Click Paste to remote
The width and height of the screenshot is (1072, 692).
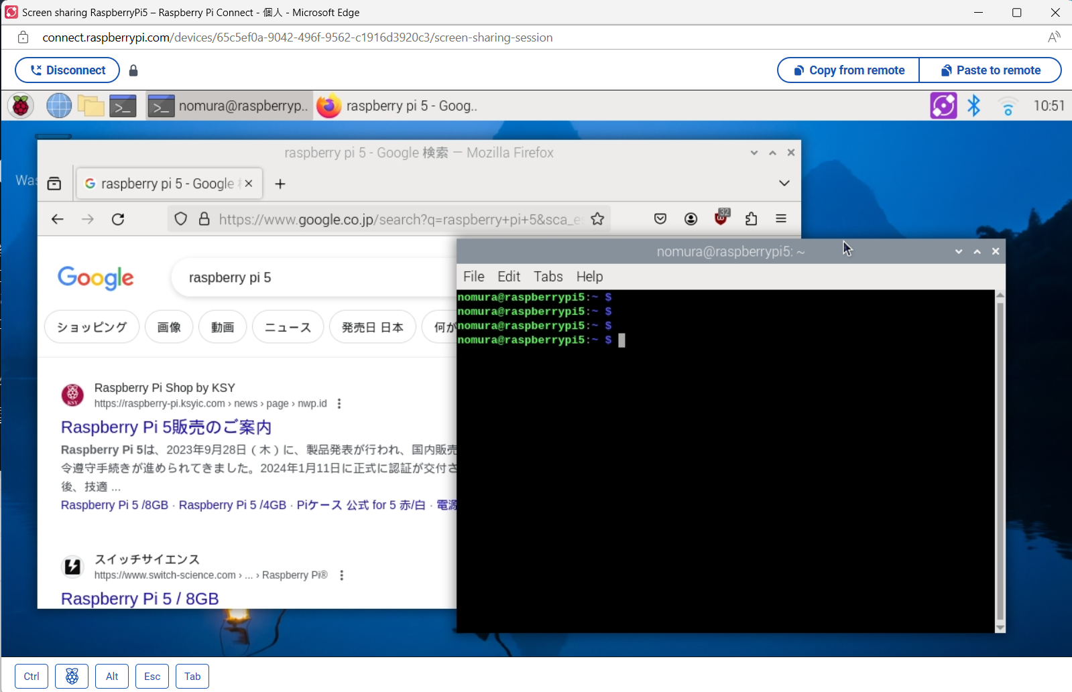pos(991,70)
